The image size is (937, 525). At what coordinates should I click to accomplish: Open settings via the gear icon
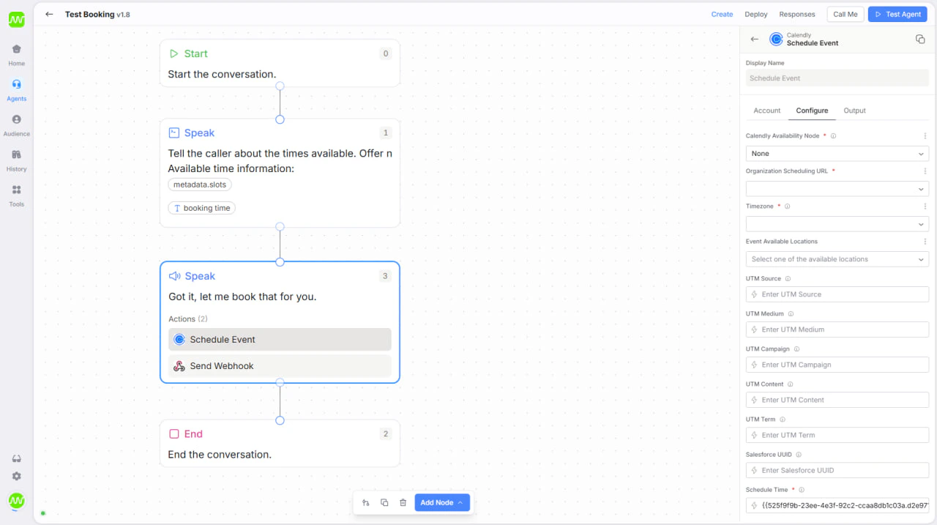[x=16, y=476]
